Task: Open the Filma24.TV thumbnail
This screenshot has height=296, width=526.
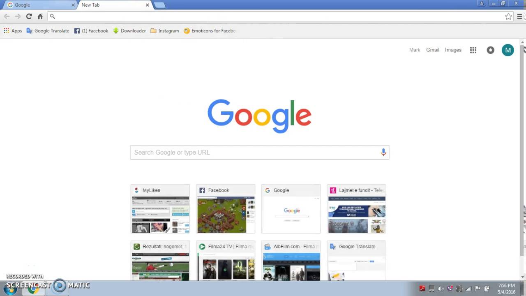Action: click(x=226, y=261)
